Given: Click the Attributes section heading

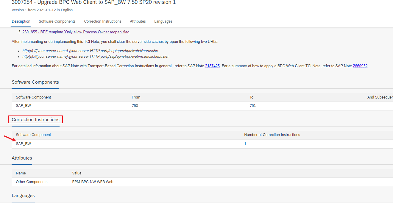Looking at the screenshot, I should [22, 158].
